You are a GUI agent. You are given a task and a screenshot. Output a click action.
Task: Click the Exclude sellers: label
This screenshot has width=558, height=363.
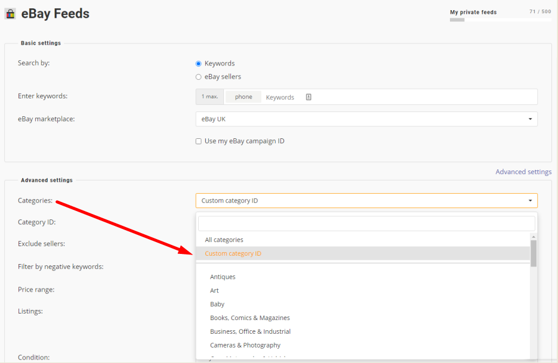[41, 244]
